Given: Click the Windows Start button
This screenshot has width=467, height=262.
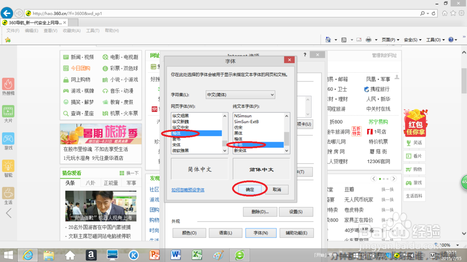Looking at the screenshot, I should (x=8, y=255).
